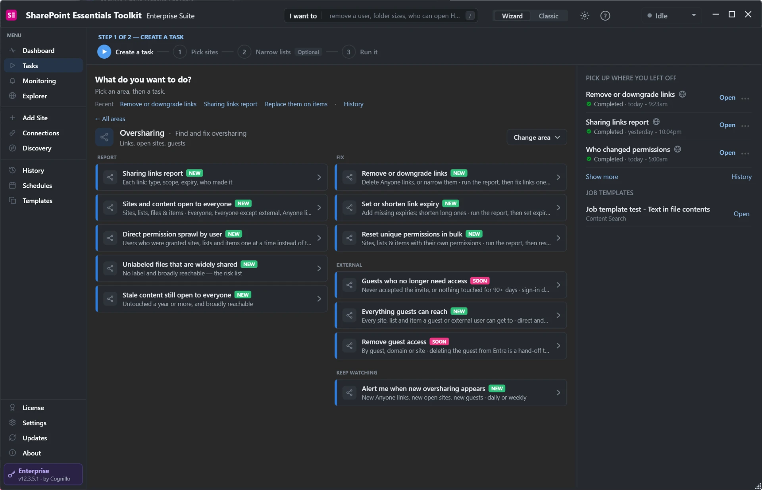
Task: Click the Discovery compass icon in sidebar
Action: [x=12, y=148]
